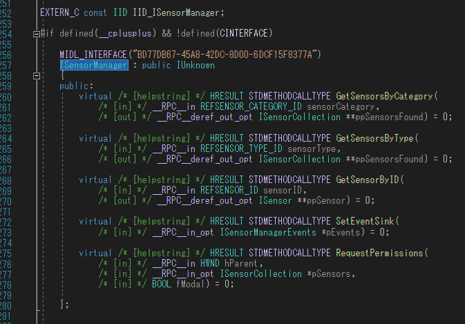Click the sensorCategory parameter
The image size is (465, 324).
(341, 106)
